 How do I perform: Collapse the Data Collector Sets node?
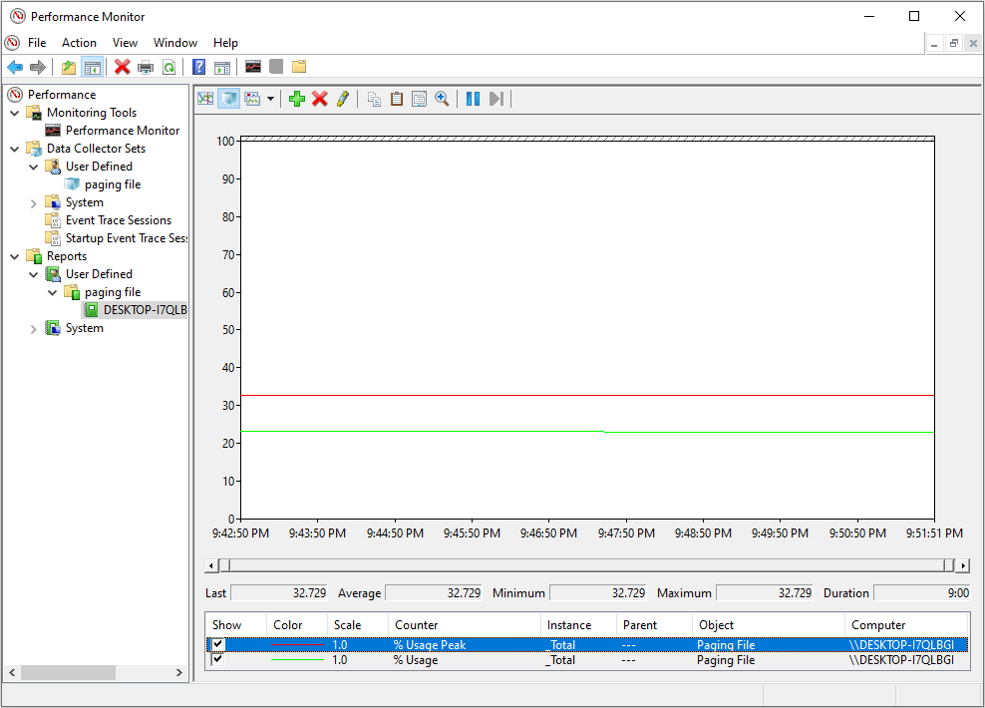point(14,148)
